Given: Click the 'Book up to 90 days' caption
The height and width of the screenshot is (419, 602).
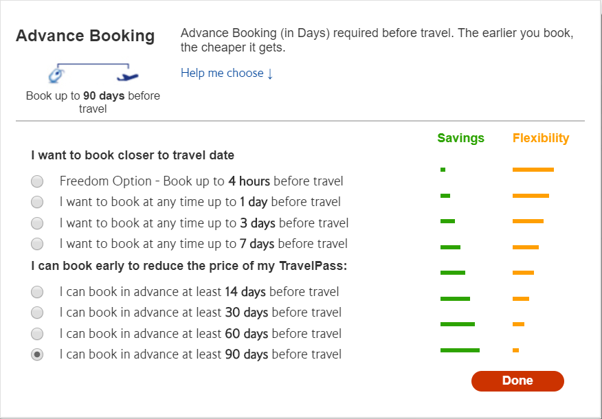Looking at the screenshot, I should click(x=93, y=102).
